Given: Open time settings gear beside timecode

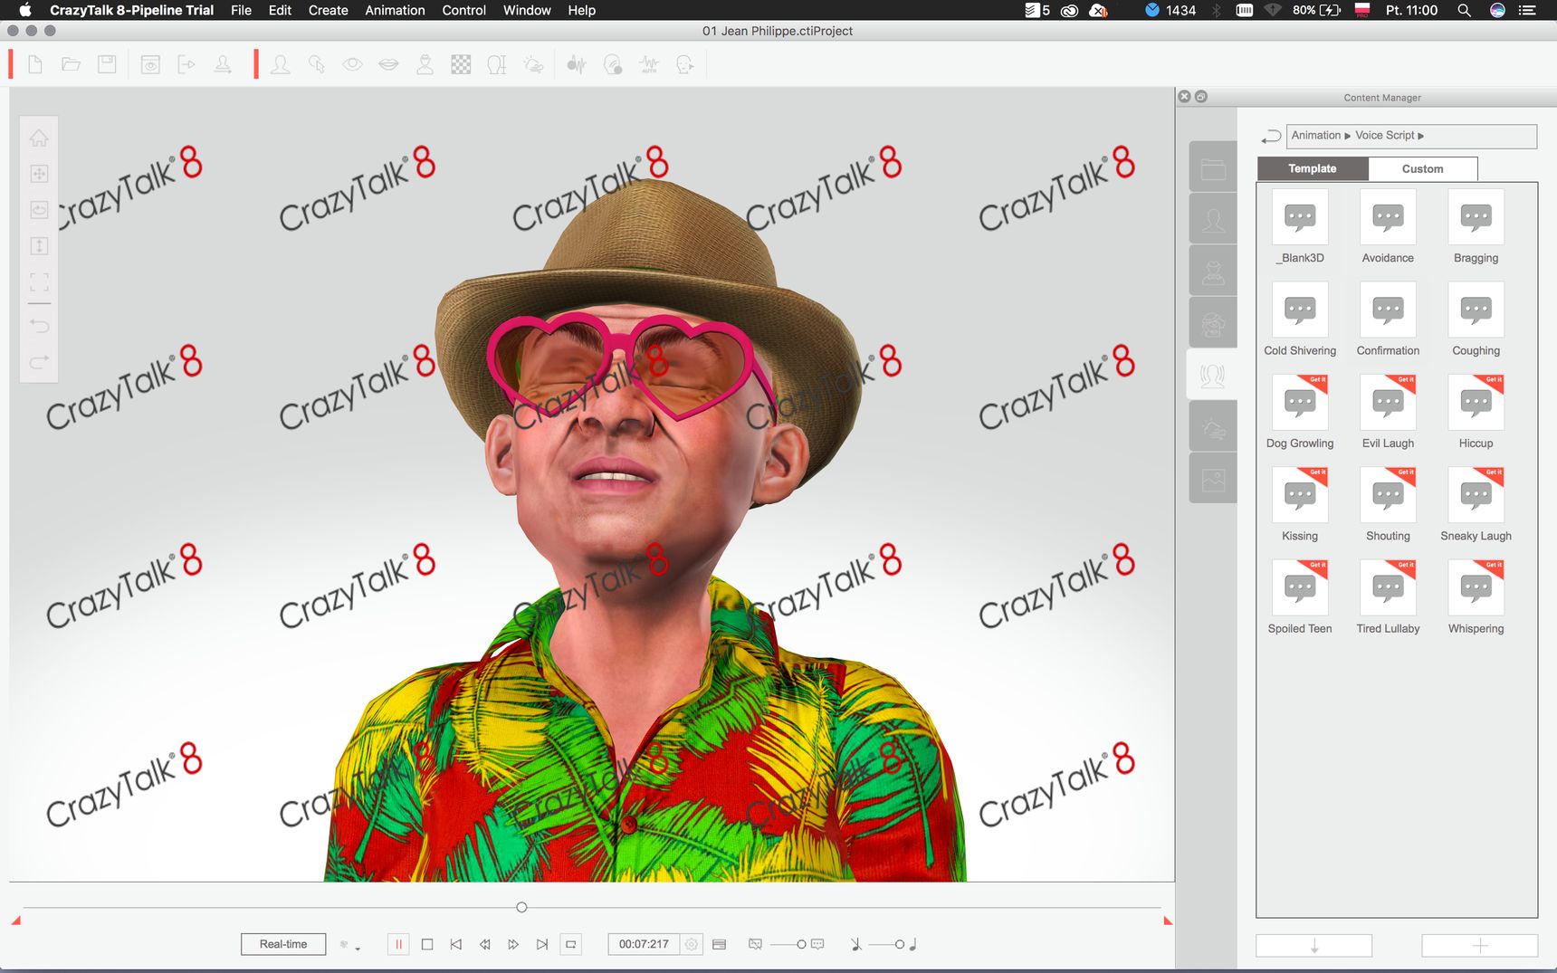Looking at the screenshot, I should point(692,944).
